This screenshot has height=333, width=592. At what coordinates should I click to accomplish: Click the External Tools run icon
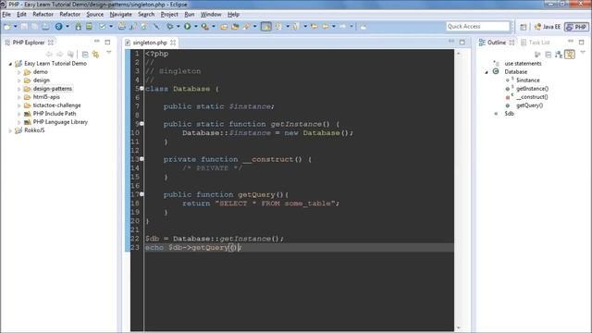205,27
